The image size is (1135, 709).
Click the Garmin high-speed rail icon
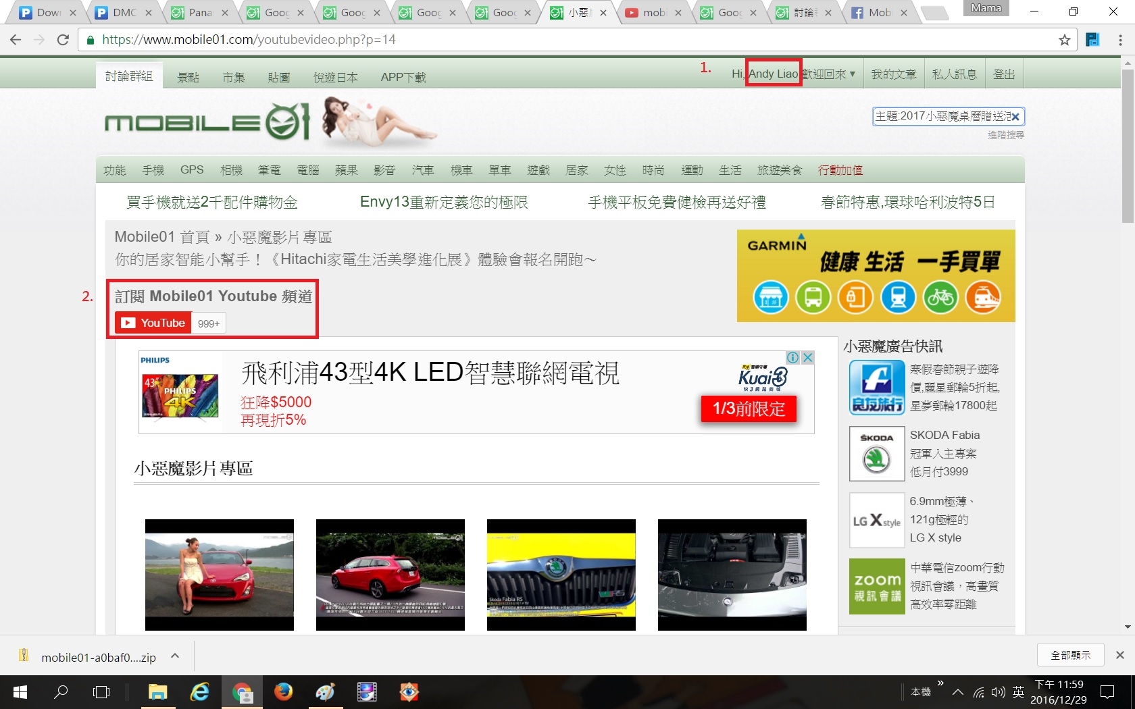[983, 297]
